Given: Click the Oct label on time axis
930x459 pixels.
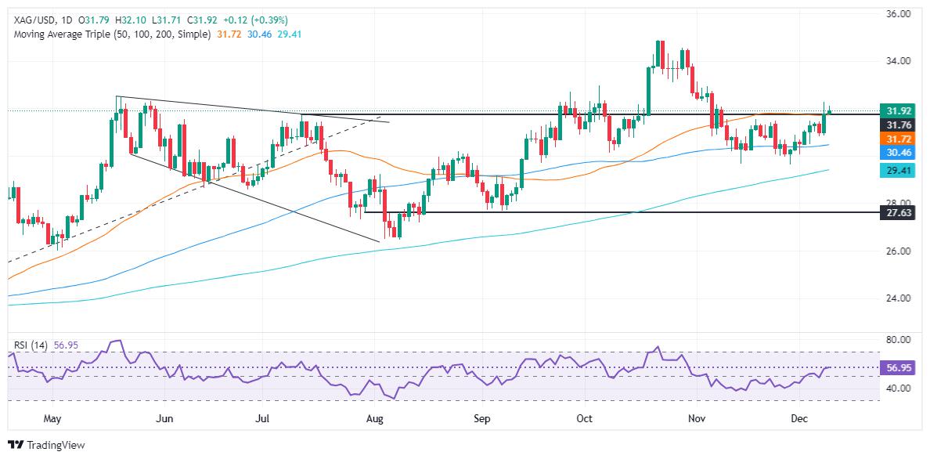Looking at the screenshot, I should (584, 420).
